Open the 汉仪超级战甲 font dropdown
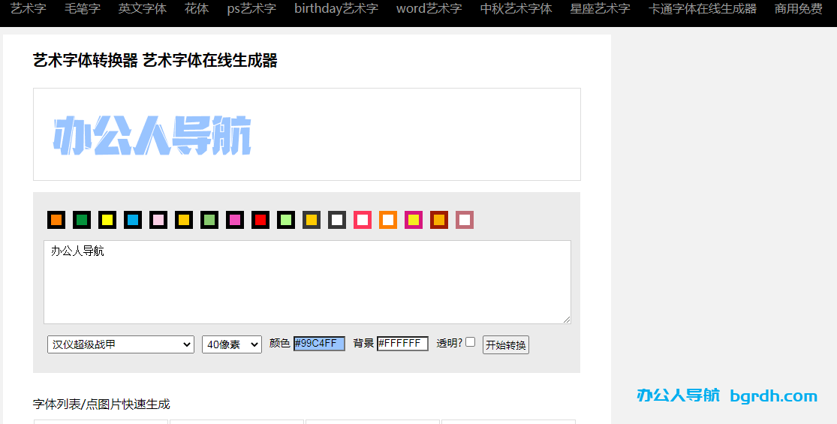The width and height of the screenshot is (837, 424). 120,344
